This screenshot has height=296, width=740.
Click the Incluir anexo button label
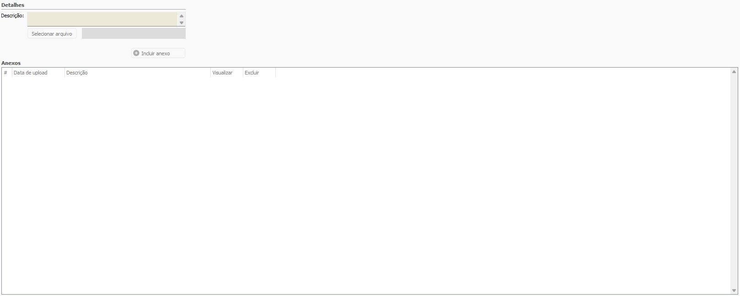click(156, 53)
